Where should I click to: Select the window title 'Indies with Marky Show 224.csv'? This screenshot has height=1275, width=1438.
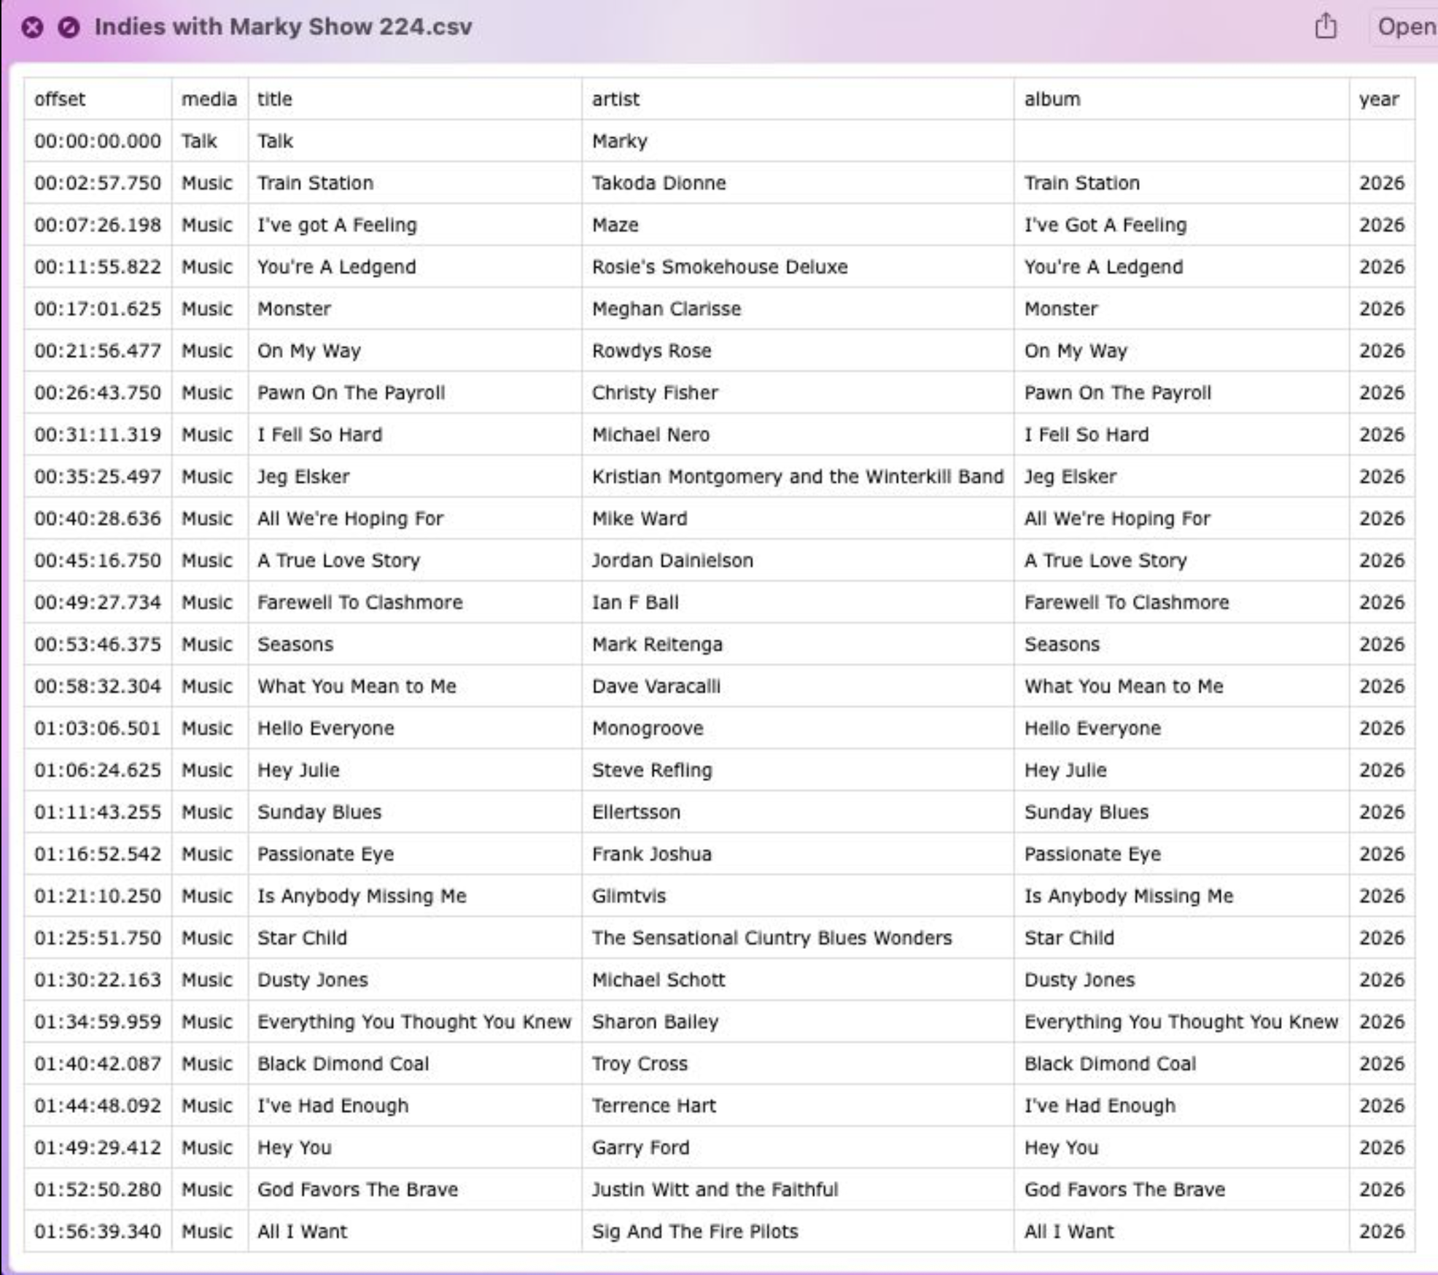point(283,27)
